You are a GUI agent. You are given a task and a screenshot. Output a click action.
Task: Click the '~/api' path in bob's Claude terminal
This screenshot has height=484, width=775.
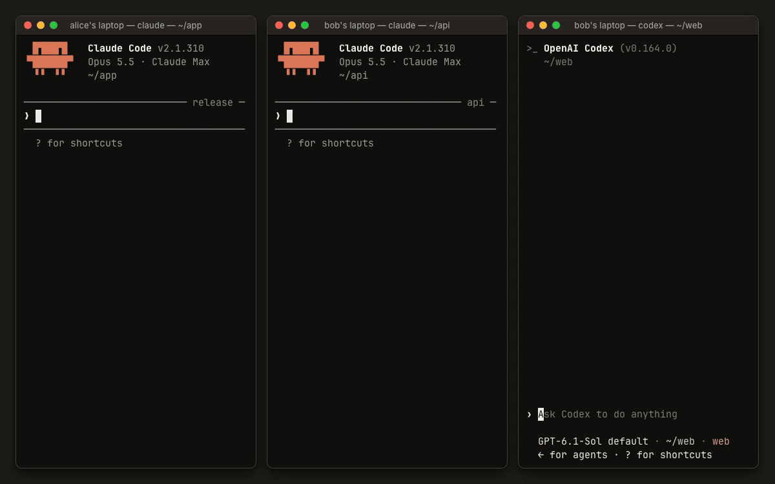pos(353,76)
